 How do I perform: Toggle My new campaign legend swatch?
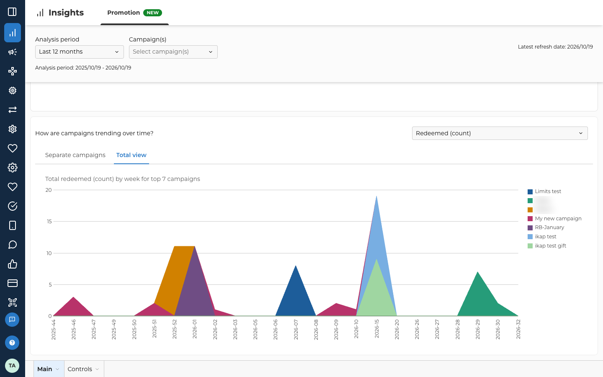[530, 219]
